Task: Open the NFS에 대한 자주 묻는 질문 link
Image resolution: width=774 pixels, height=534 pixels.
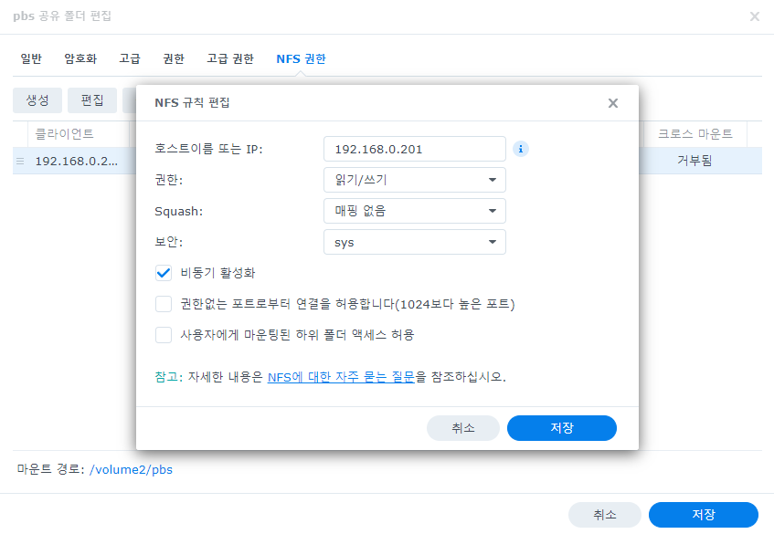Action: tap(341, 377)
